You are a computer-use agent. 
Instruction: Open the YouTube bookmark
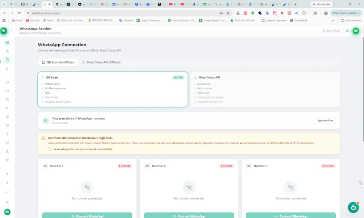[33, 20]
